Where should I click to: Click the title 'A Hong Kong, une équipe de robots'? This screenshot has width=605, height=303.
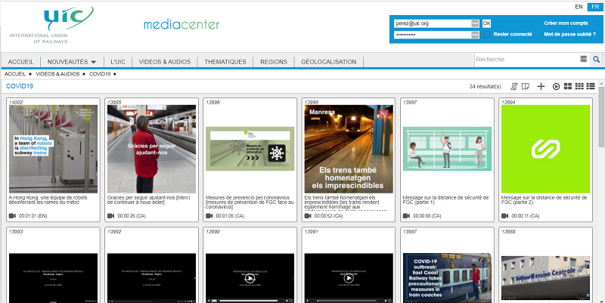(48, 199)
